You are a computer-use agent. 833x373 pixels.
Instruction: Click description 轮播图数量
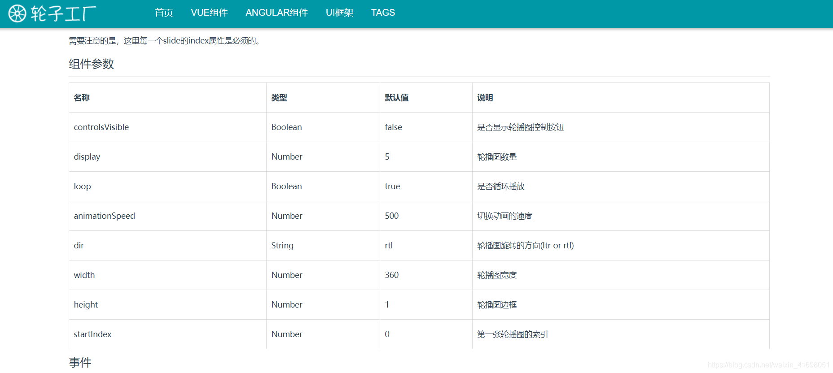tap(497, 157)
